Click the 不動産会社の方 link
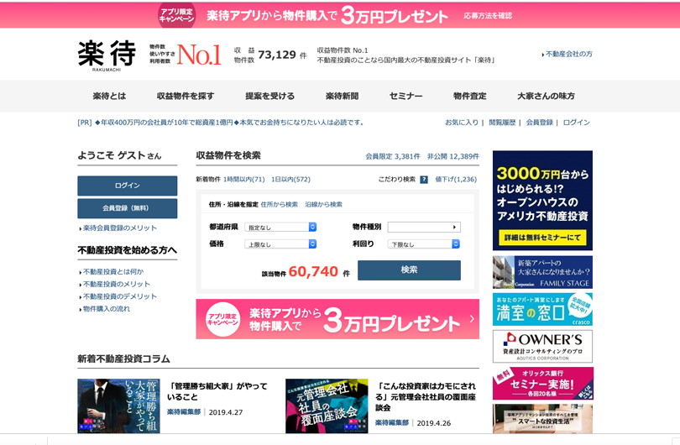The height and width of the screenshot is (445, 680). (568, 55)
